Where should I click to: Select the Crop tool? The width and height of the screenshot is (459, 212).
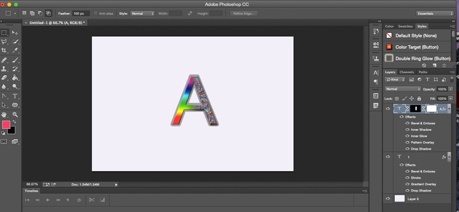pyautogui.click(x=4, y=50)
